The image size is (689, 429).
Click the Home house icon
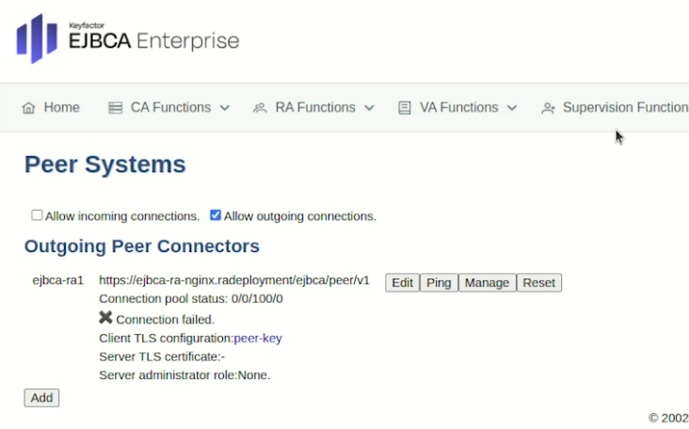coord(28,108)
